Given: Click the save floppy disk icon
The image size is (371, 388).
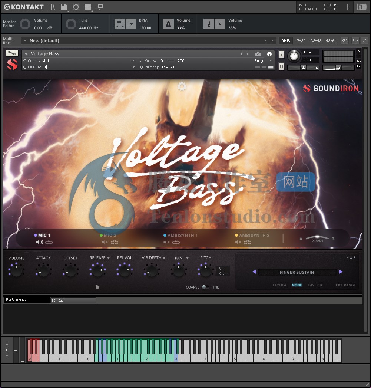Looking at the screenshot, I should (x=64, y=7).
